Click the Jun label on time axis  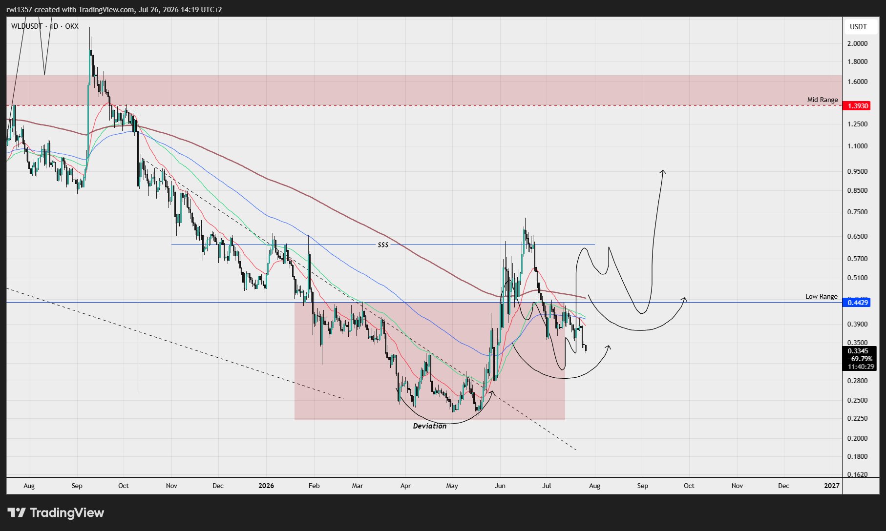pyautogui.click(x=500, y=486)
